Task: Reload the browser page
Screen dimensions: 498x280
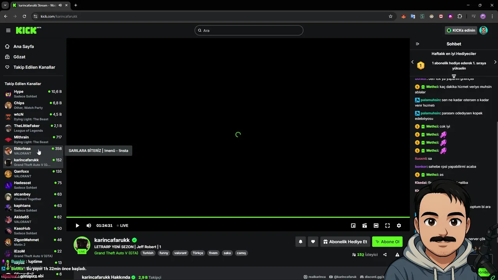Action: (x=24, y=16)
